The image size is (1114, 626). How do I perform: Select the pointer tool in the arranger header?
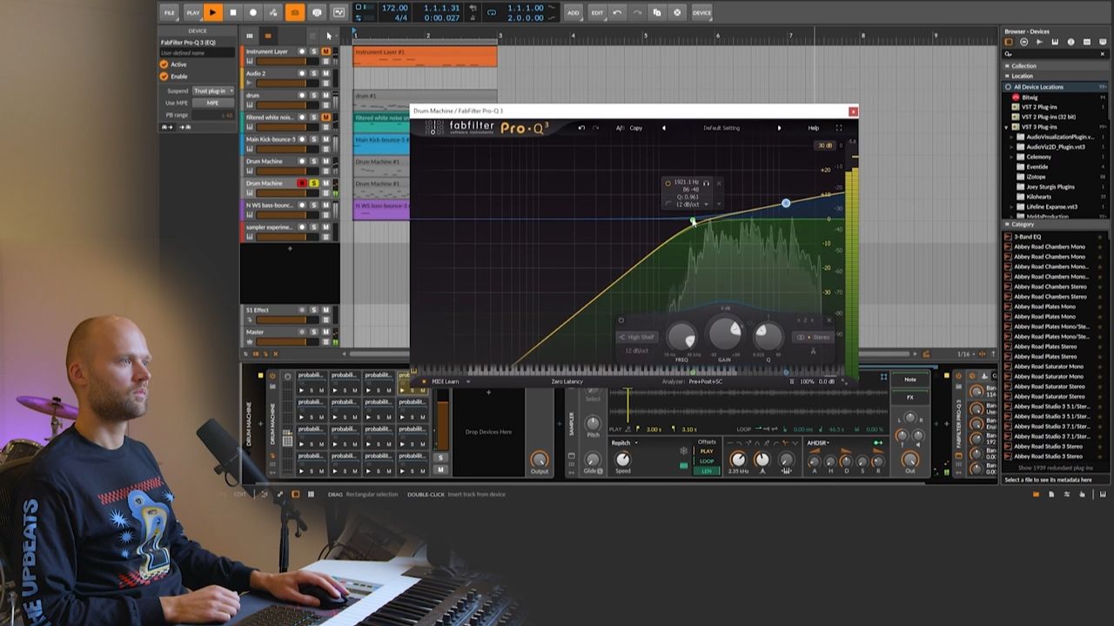[329, 36]
